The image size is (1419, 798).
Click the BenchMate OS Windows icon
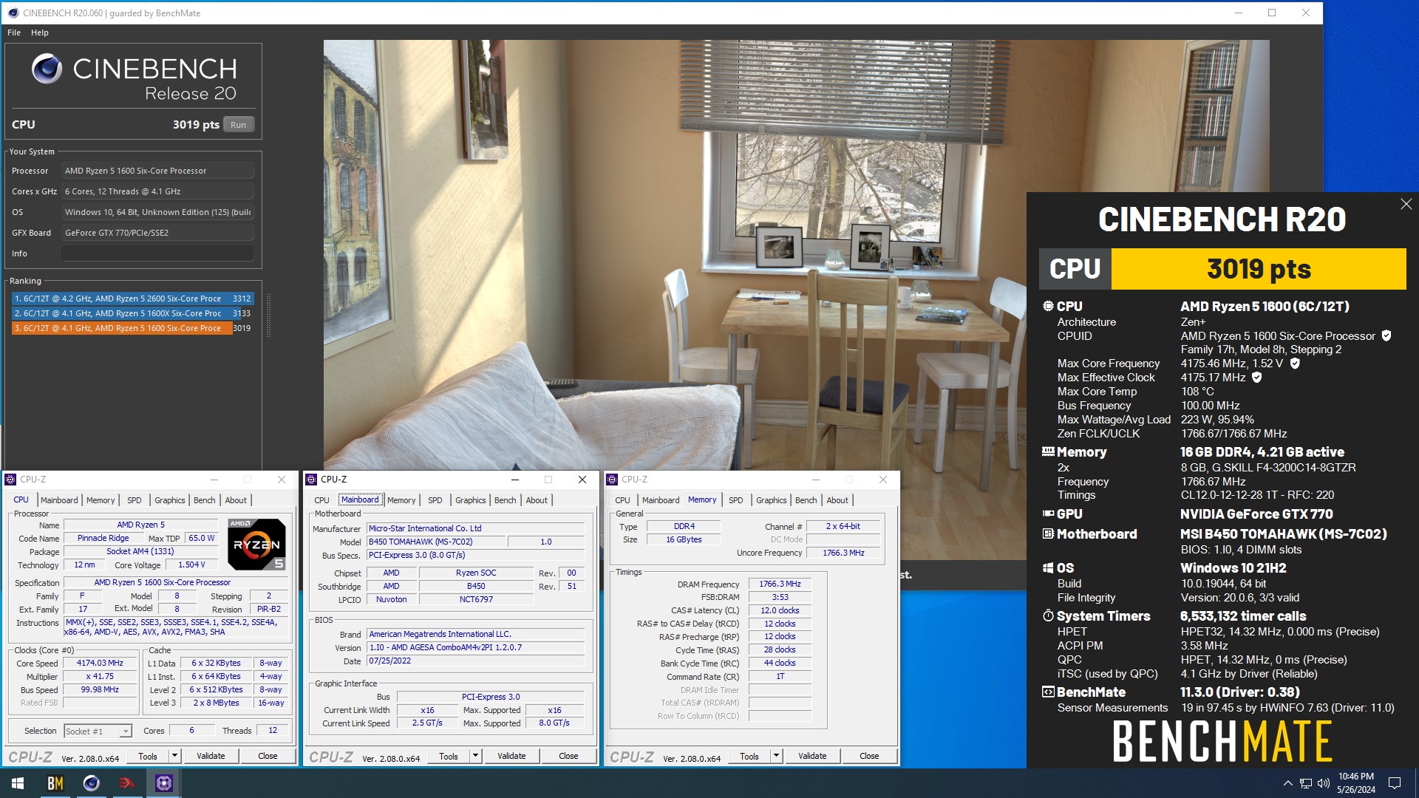point(1048,567)
